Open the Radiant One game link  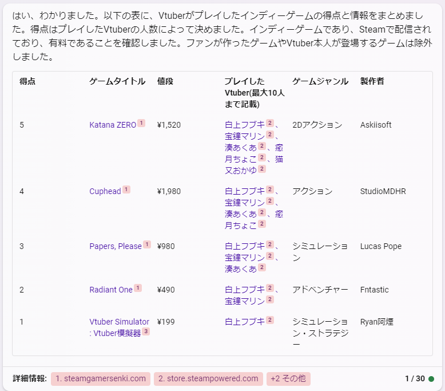click(x=111, y=290)
